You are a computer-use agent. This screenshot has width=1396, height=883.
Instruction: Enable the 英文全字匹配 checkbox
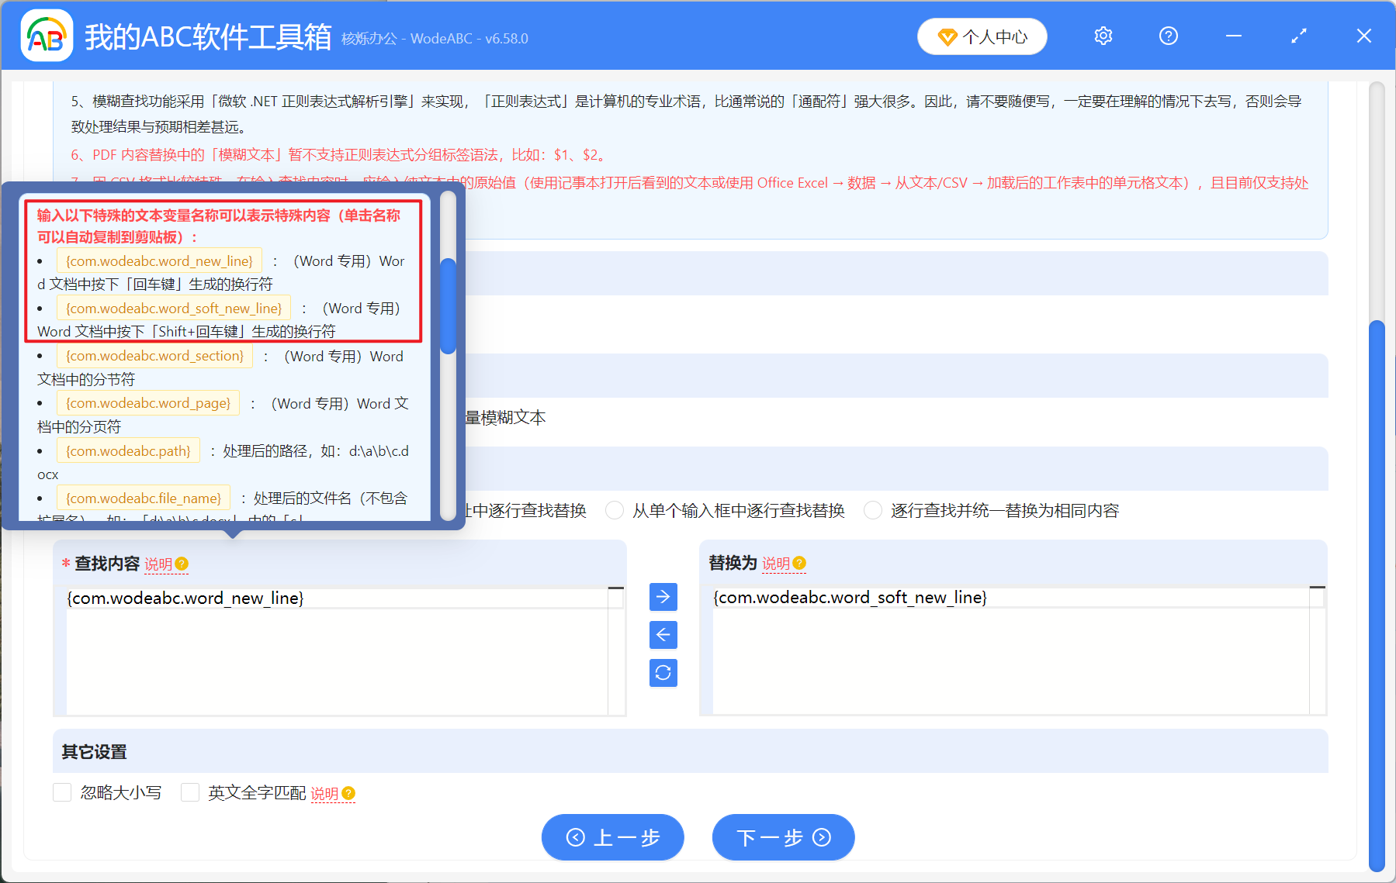pos(190,792)
